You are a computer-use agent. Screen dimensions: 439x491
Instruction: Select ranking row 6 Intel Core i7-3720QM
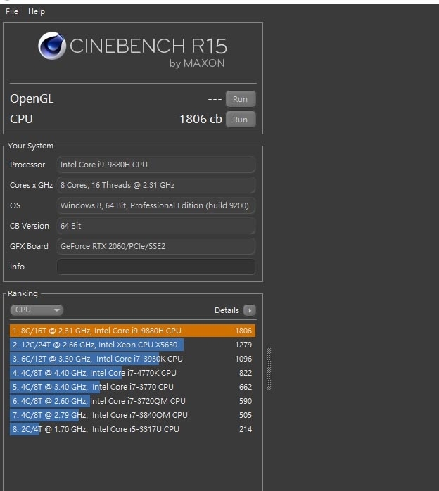click(132, 401)
